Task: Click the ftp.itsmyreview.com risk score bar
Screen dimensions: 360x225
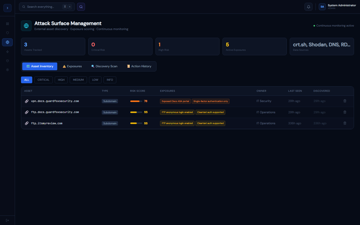Action: (136, 123)
